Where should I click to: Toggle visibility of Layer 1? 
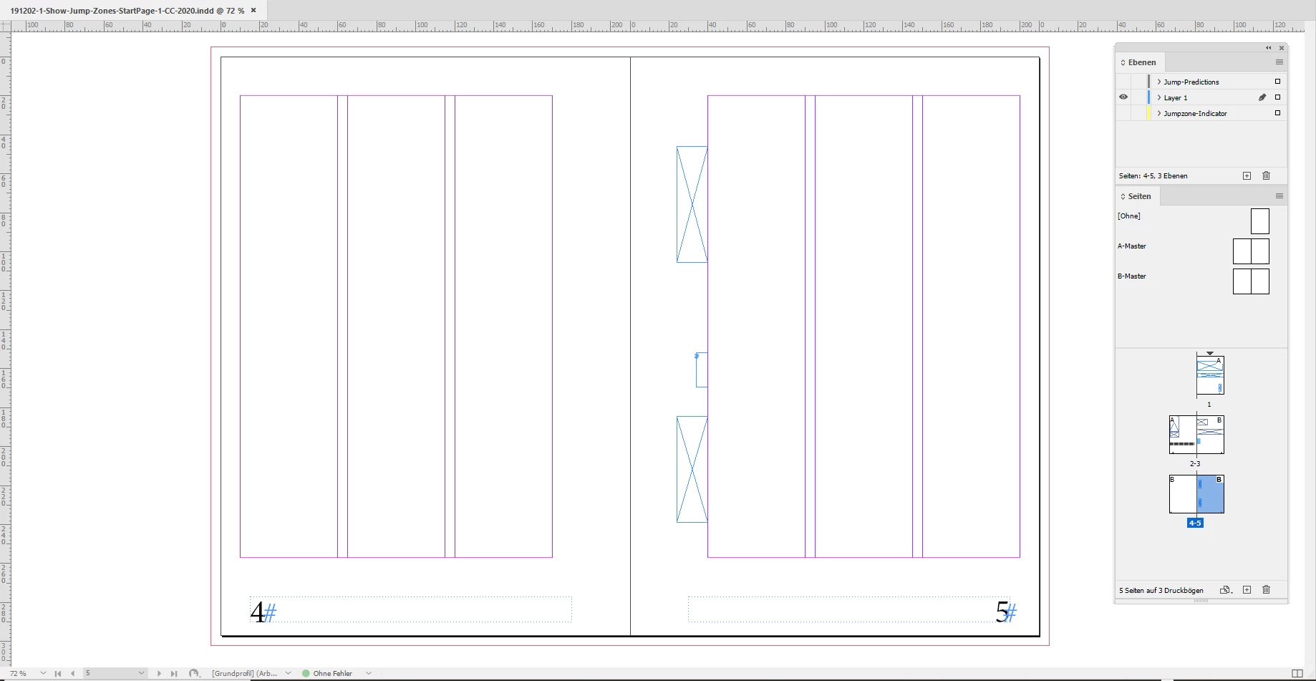[x=1123, y=97]
